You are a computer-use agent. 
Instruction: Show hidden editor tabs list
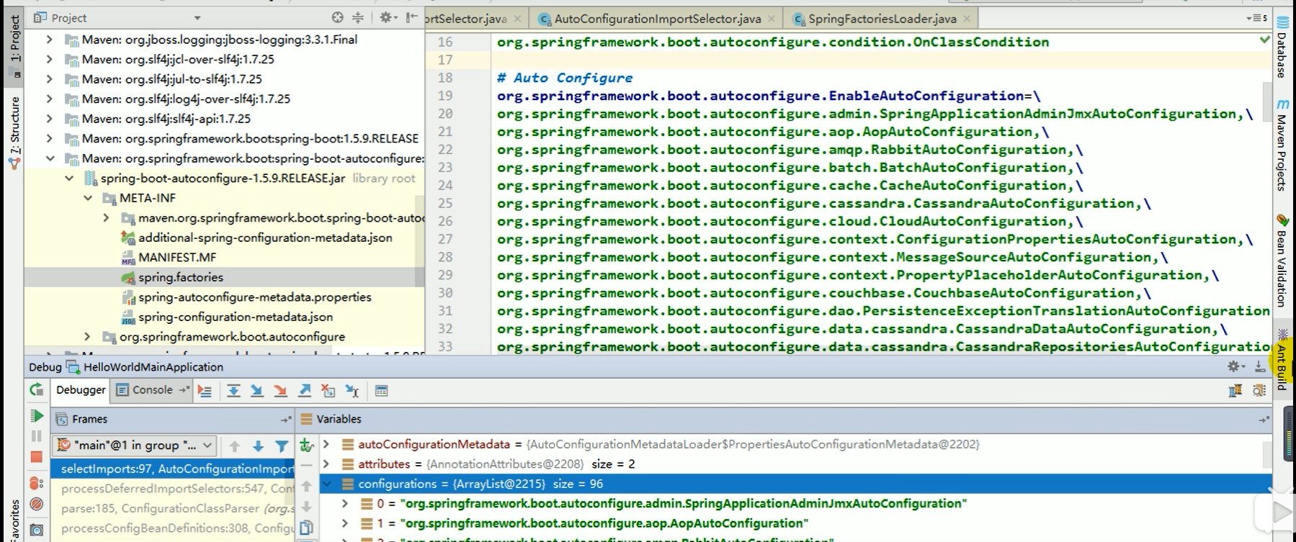(x=1256, y=18)
